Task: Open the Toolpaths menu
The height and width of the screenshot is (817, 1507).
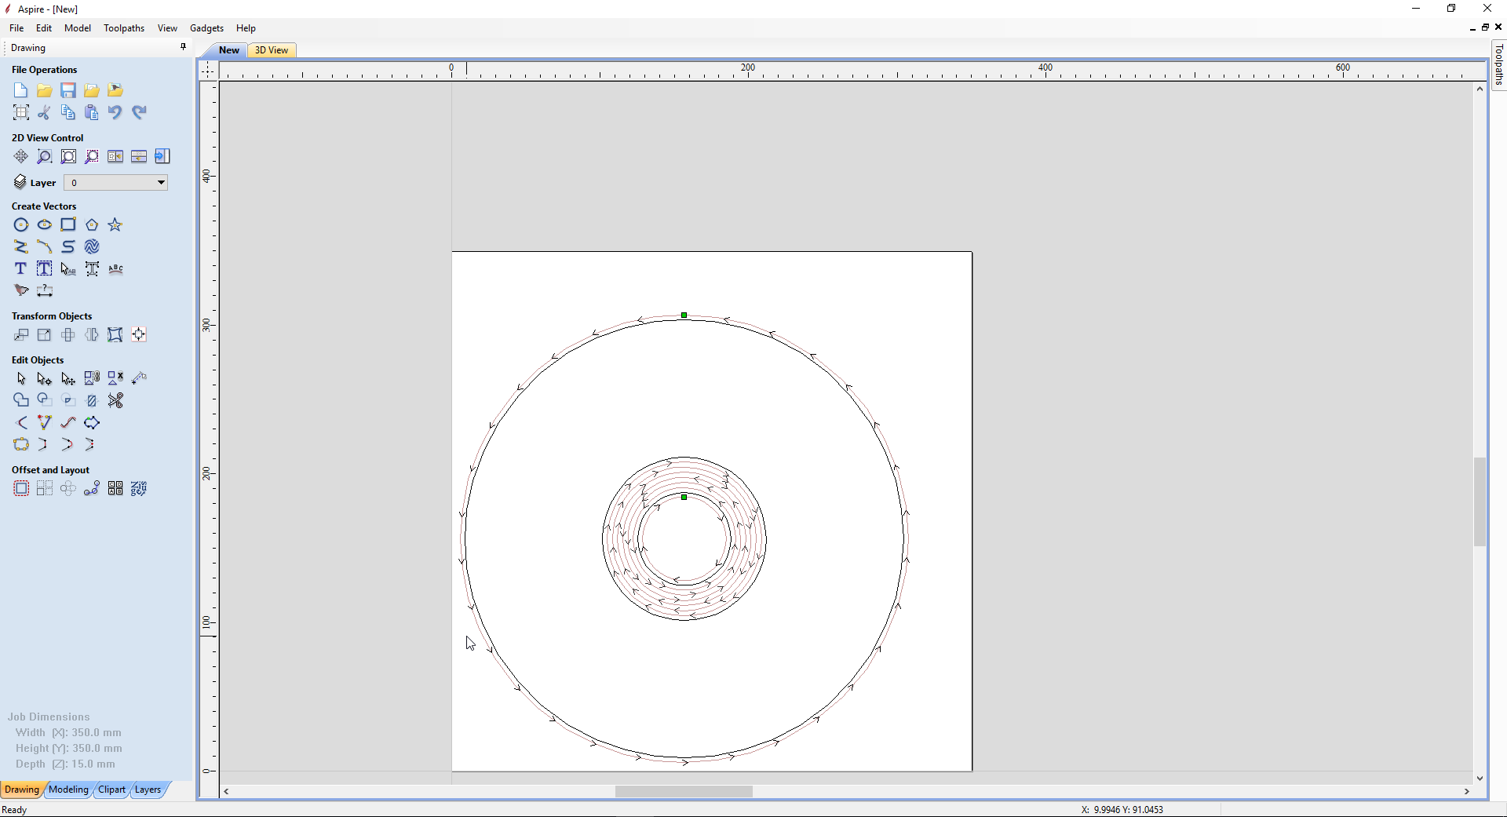Action: (x=124, y=28)
